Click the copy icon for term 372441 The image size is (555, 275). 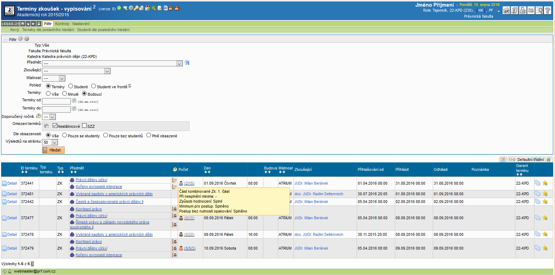(x=537, y=183)
